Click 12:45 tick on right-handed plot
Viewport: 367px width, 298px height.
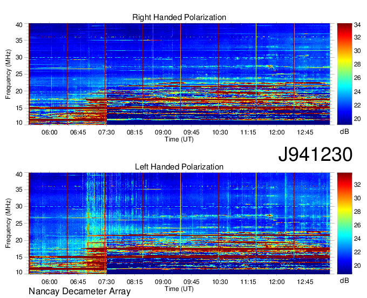pos(305,132)
